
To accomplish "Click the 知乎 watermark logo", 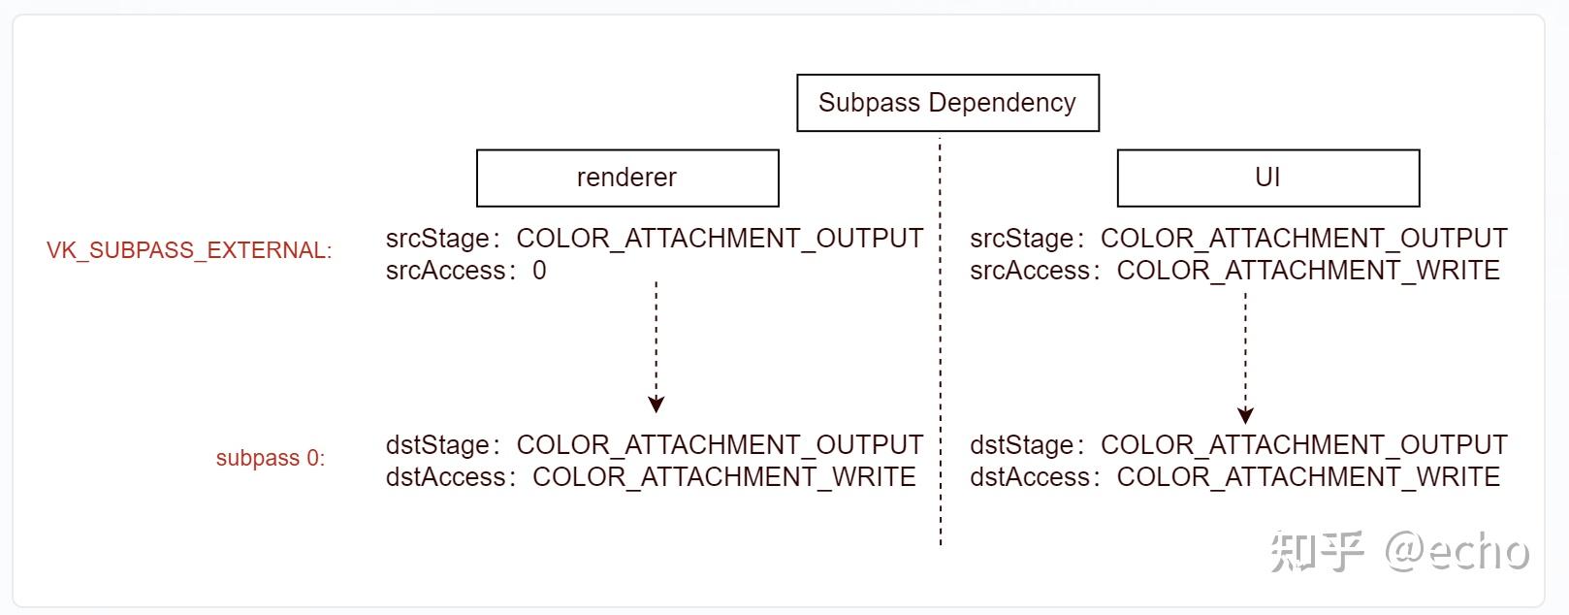I will point(1317,551).
